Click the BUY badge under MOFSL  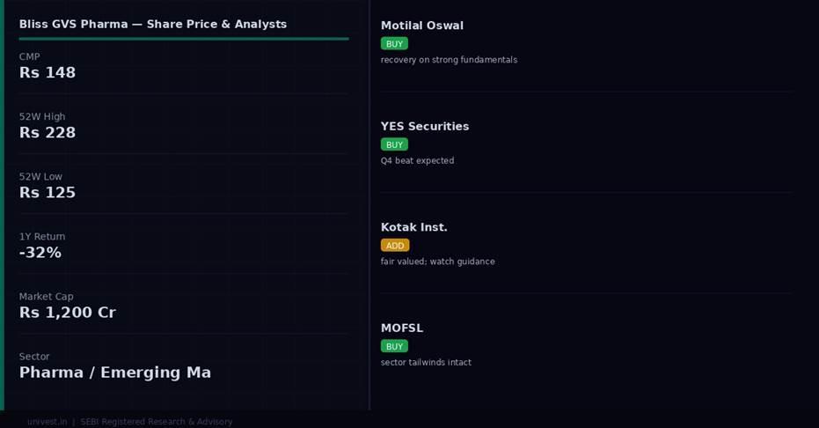[x=394, y=346]
